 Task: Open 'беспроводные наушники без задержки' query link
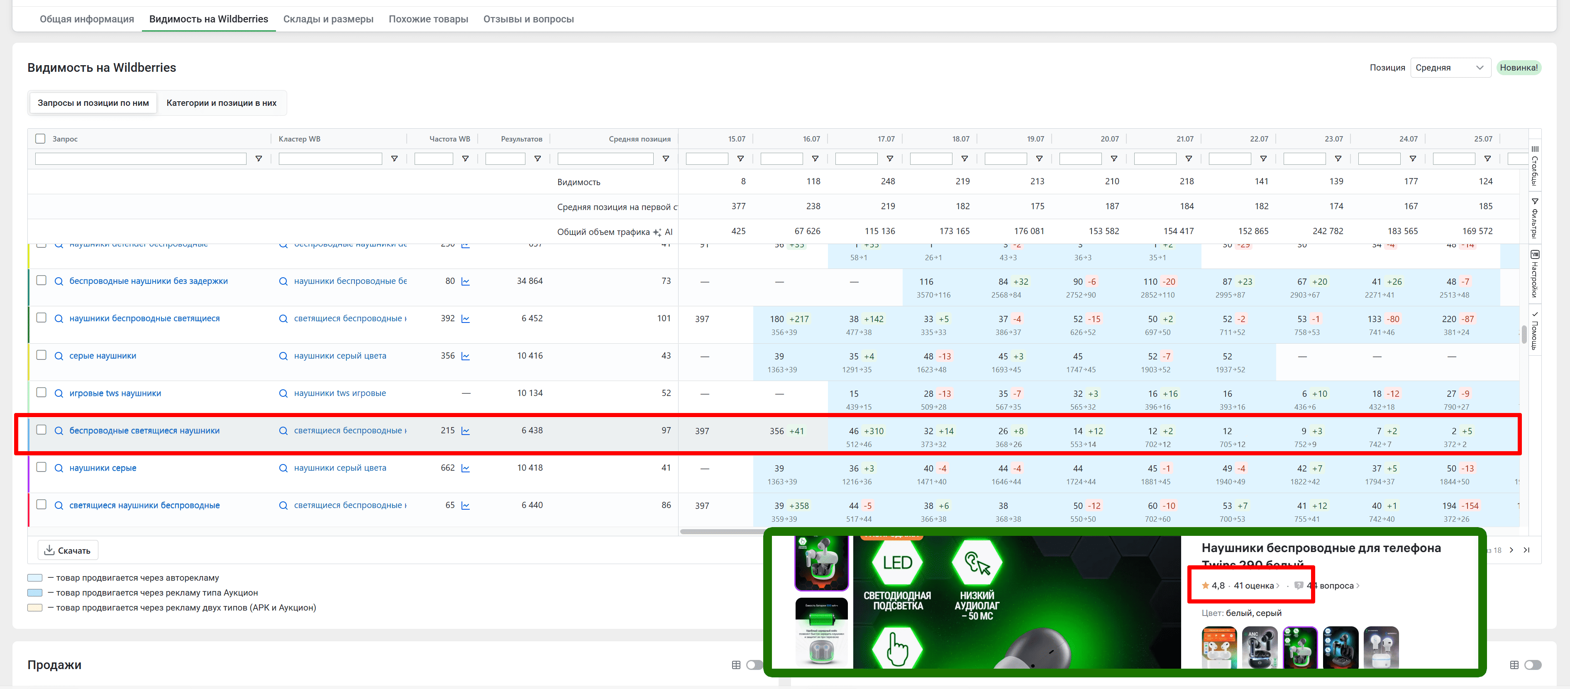[x=148, y=281]
